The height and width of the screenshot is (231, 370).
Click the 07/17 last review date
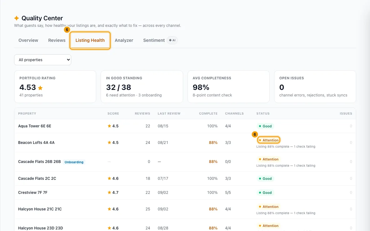[x=163, y=179]
